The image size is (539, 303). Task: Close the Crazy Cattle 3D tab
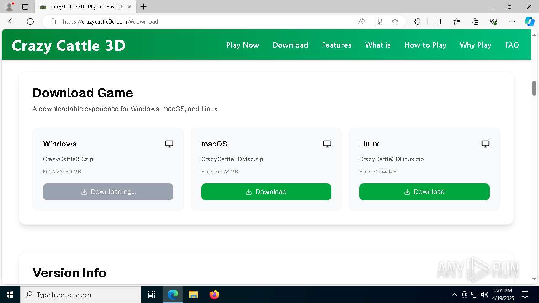[x=129, y=7]
